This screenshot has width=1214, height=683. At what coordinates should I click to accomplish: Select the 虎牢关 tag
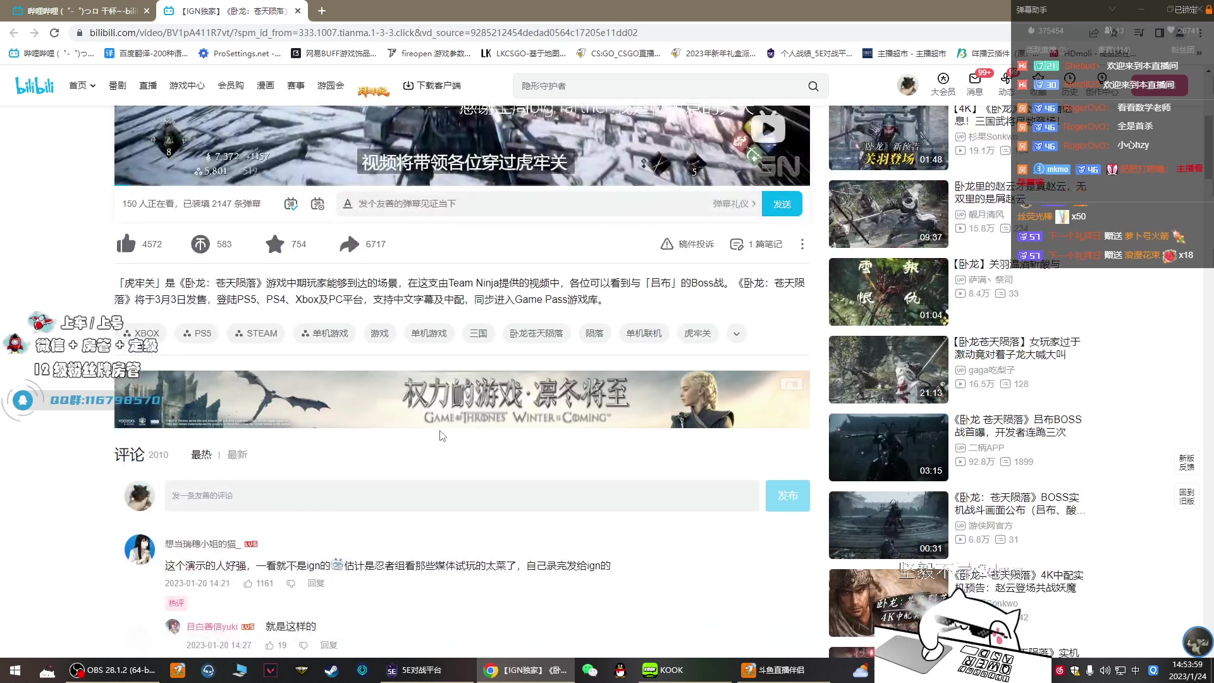coord(697,333)
